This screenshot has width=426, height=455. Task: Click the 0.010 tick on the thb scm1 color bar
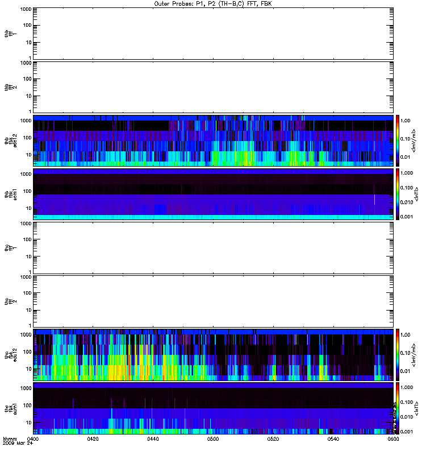click(x=407, y=202)
